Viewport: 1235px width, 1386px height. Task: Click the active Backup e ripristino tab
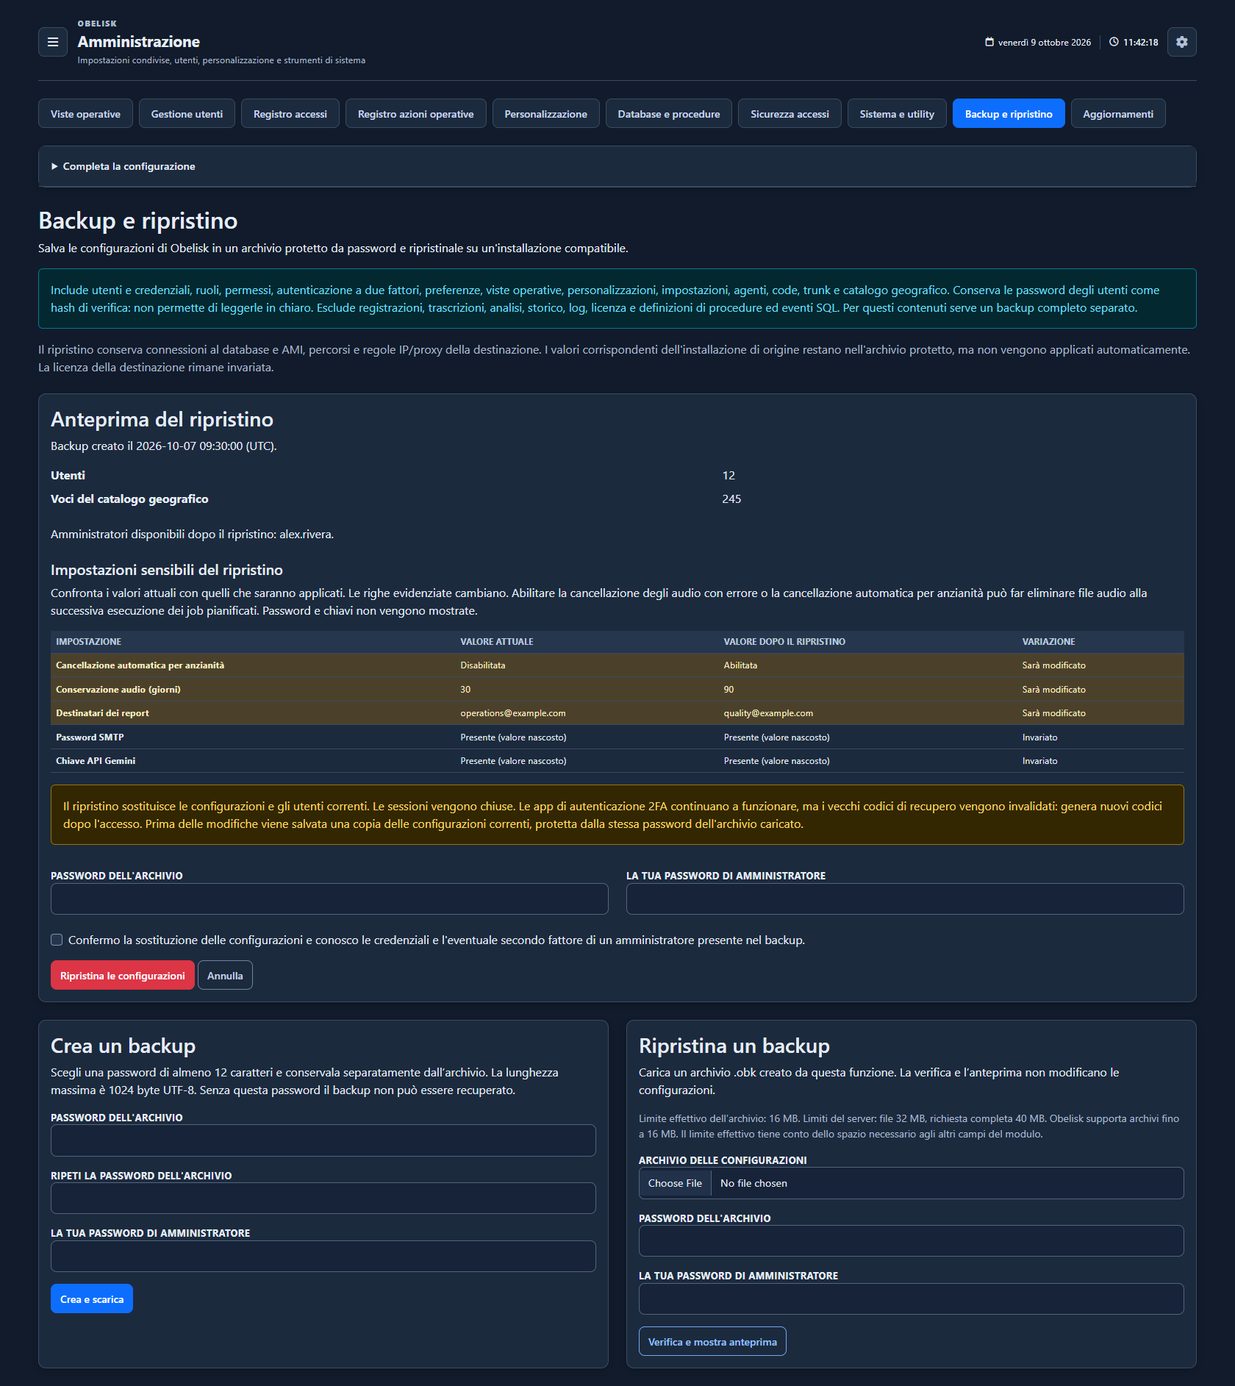(x=1009, y=113)
